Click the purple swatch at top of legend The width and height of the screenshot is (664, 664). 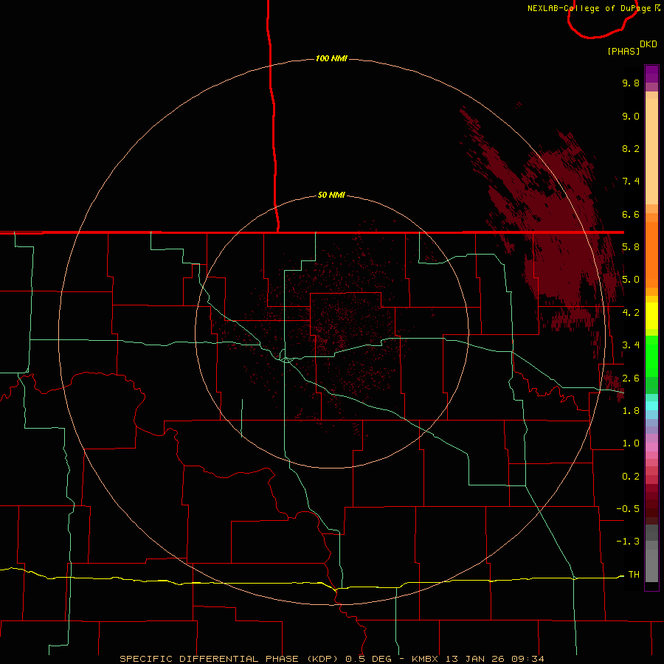pos(651,74)
